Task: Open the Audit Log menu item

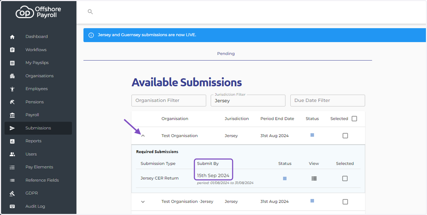Action: (38, 206)
